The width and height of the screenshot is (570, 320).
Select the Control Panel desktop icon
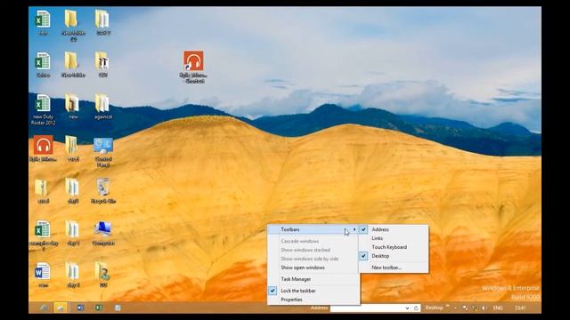[x=103, y=146]
